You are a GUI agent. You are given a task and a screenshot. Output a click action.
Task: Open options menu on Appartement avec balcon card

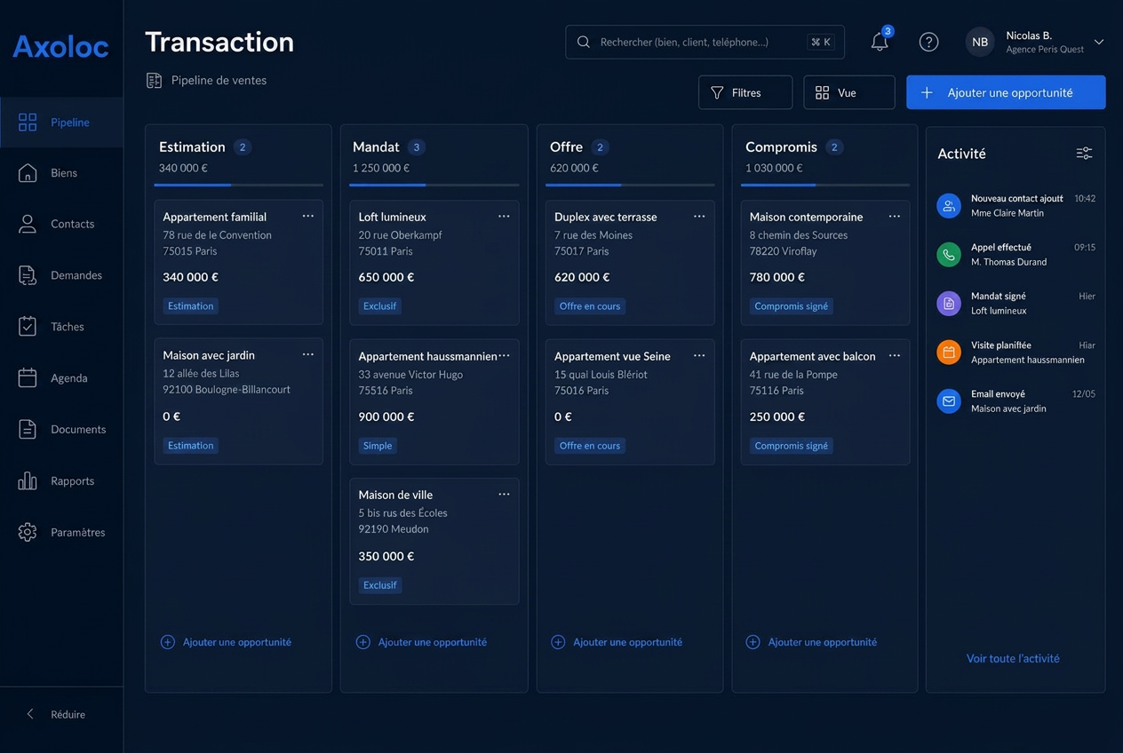[895, 356]
